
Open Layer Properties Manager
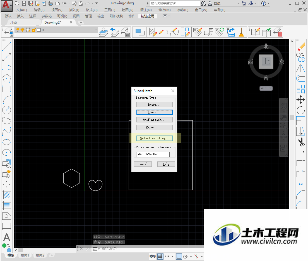pyautogui.click(x=9, y=32)
